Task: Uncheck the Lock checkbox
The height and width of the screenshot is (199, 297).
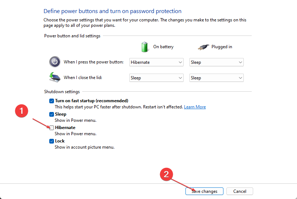Action: coord(51,141)
